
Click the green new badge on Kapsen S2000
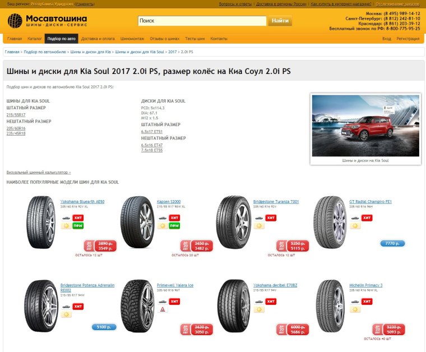[174, 226]
